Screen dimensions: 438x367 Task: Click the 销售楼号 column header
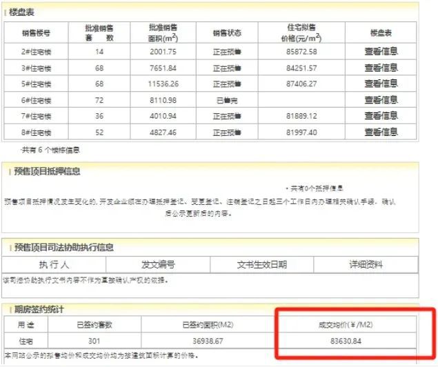coord(36,33)
